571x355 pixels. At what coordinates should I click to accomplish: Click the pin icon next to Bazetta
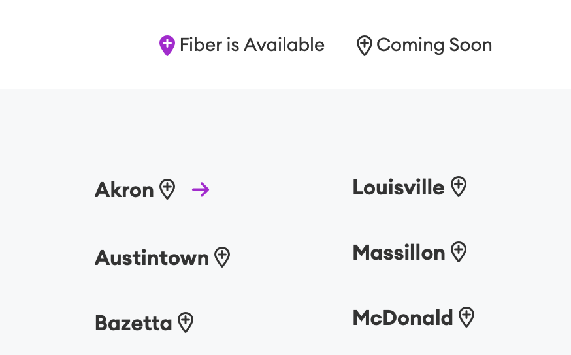(186, 322)
